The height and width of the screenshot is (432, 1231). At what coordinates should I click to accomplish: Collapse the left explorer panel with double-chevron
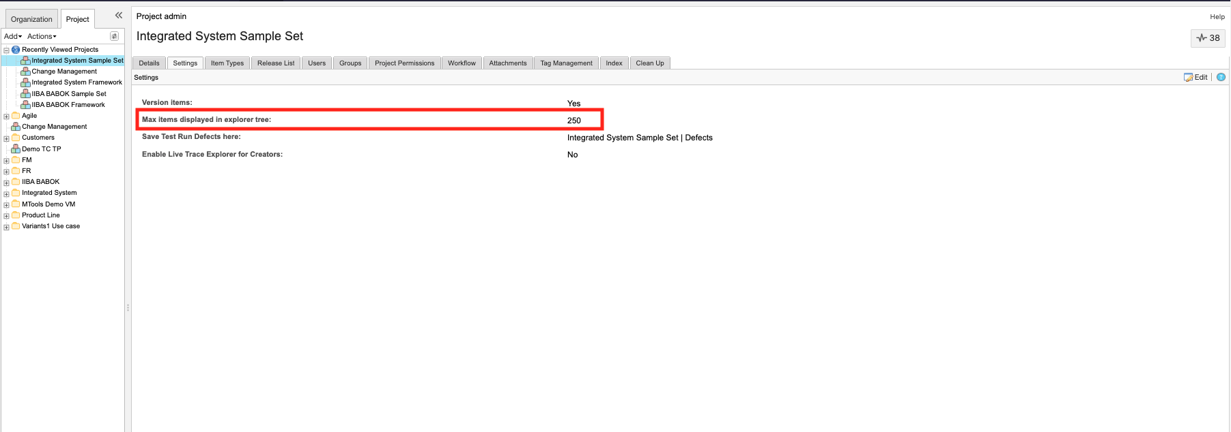coord(119,15)
